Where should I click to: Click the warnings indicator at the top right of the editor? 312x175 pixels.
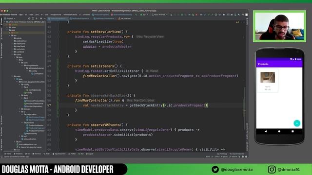pos(237,22)
